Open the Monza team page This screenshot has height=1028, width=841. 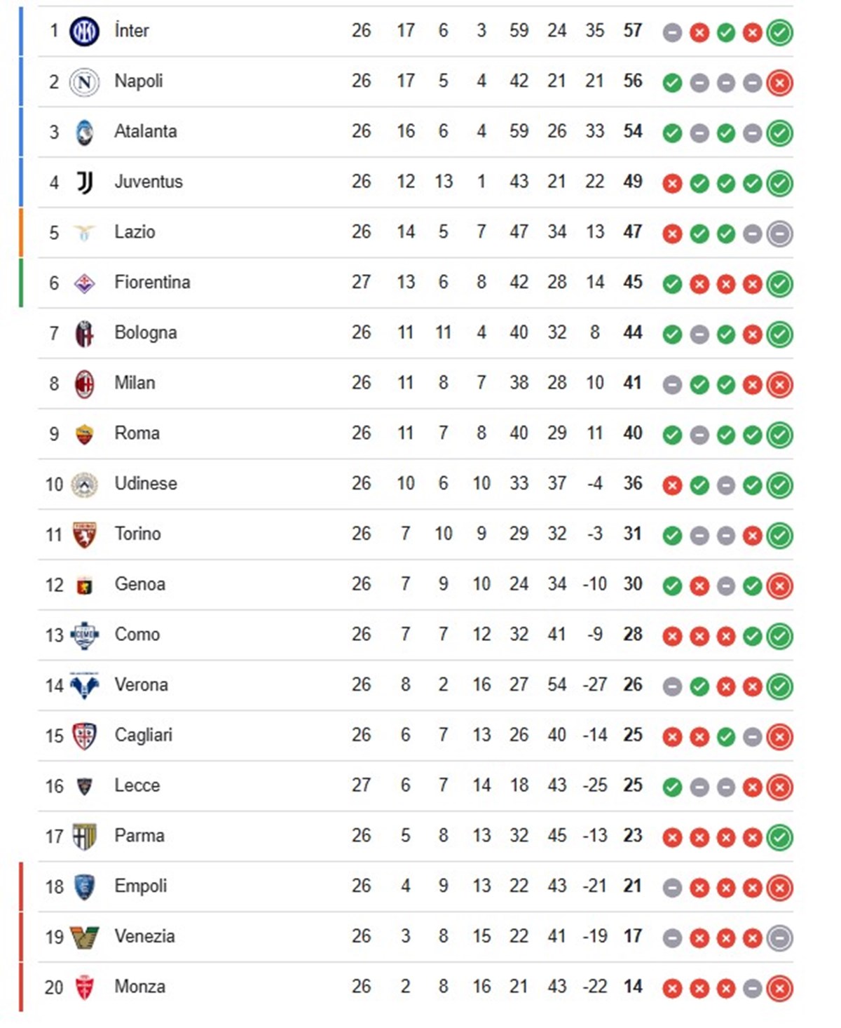(140, 987)
